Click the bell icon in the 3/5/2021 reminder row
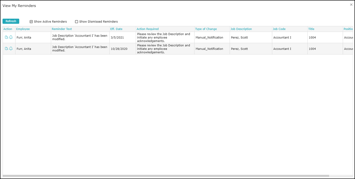Viewport: 355px width, 179px height. coord(11,37)
